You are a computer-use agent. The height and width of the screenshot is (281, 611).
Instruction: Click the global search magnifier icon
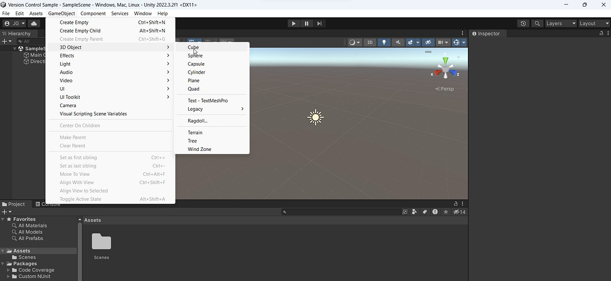point(537,23)
